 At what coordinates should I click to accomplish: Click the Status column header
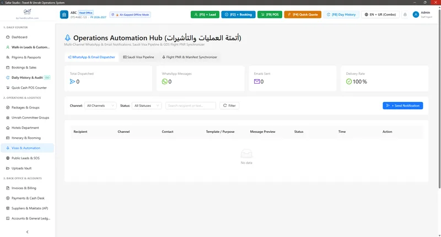point(299,132)
